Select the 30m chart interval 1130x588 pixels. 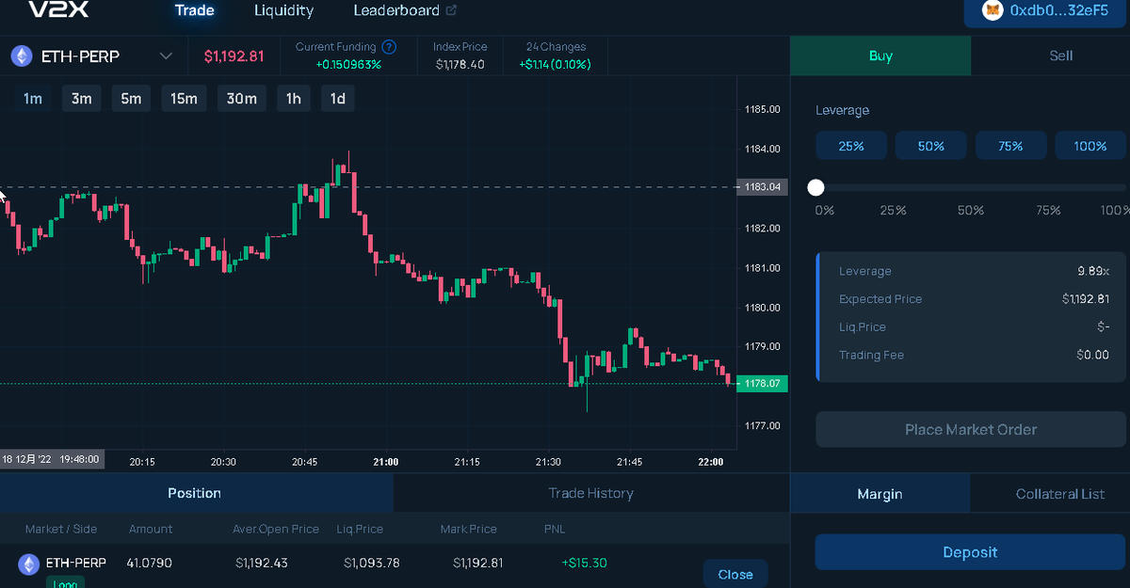pyautogui.click(x=242, y=99)
